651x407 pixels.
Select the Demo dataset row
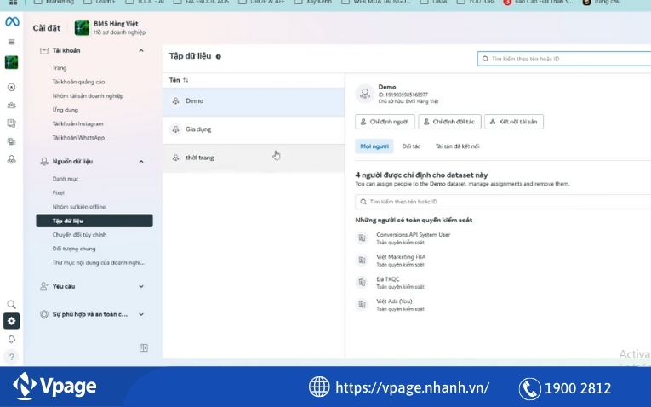[254, 101]
